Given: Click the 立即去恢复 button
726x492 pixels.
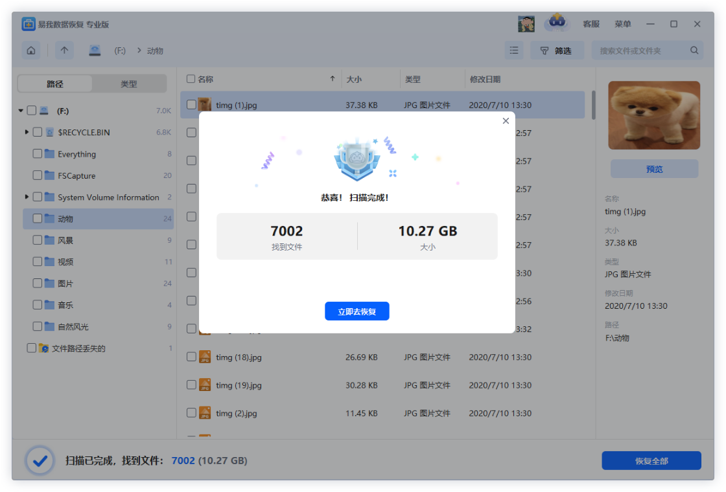Looking at the screenshot, I should coord(357,311).
